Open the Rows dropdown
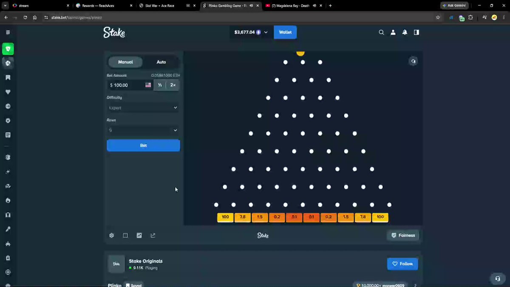510x287 pixels. (143, 130)
